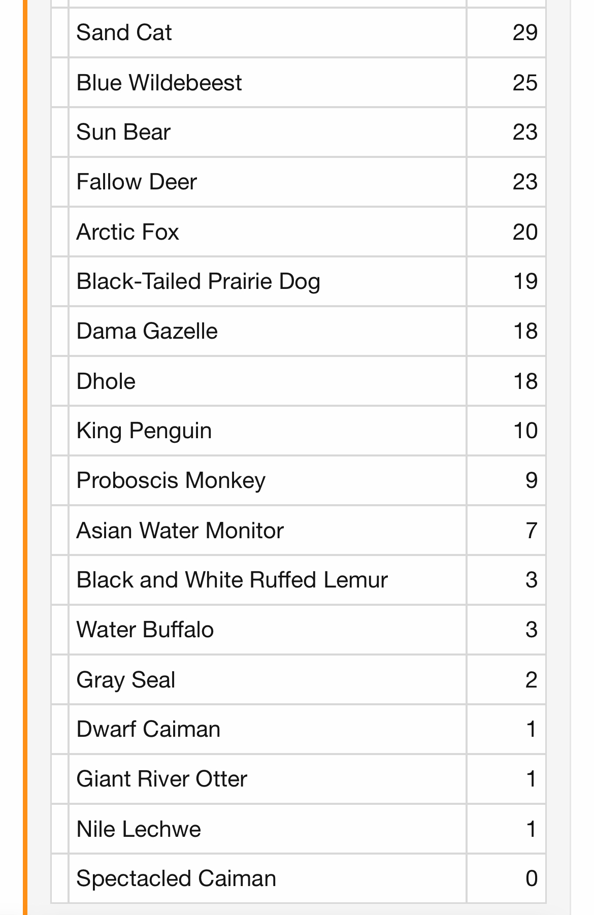Viewport: 594px width, 915px height.
Task: Select the Dama Gazelle row
Action: 299,331
